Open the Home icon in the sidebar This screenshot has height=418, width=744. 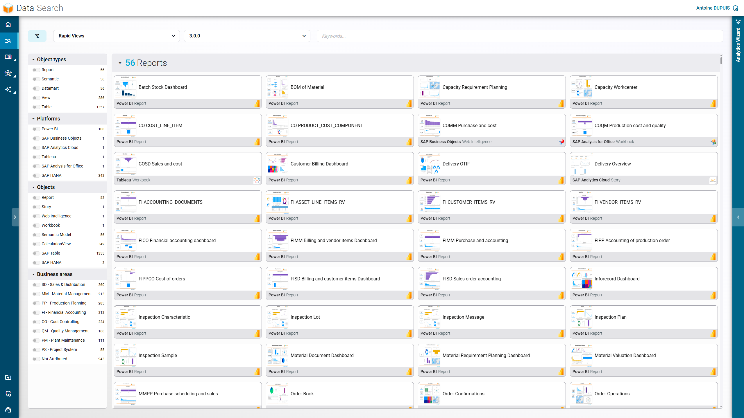click(8, 24)
